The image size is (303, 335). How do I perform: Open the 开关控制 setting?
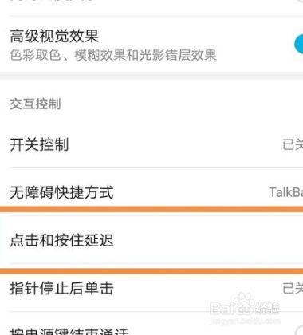pos(151,144)
